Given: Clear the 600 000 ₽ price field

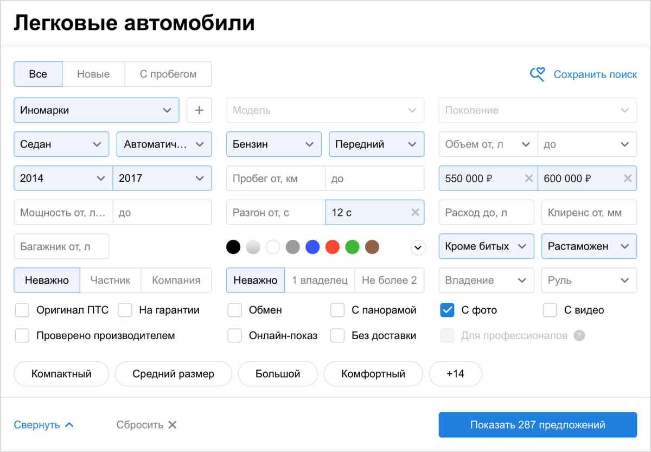Looking at the screenshot, I should pyautogui.click(x=628, y=179).
